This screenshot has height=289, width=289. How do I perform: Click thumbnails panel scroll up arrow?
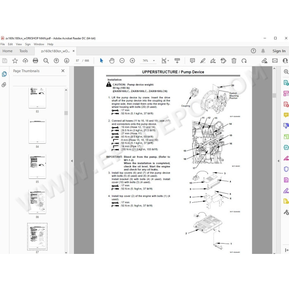click(x=66, y=90)
